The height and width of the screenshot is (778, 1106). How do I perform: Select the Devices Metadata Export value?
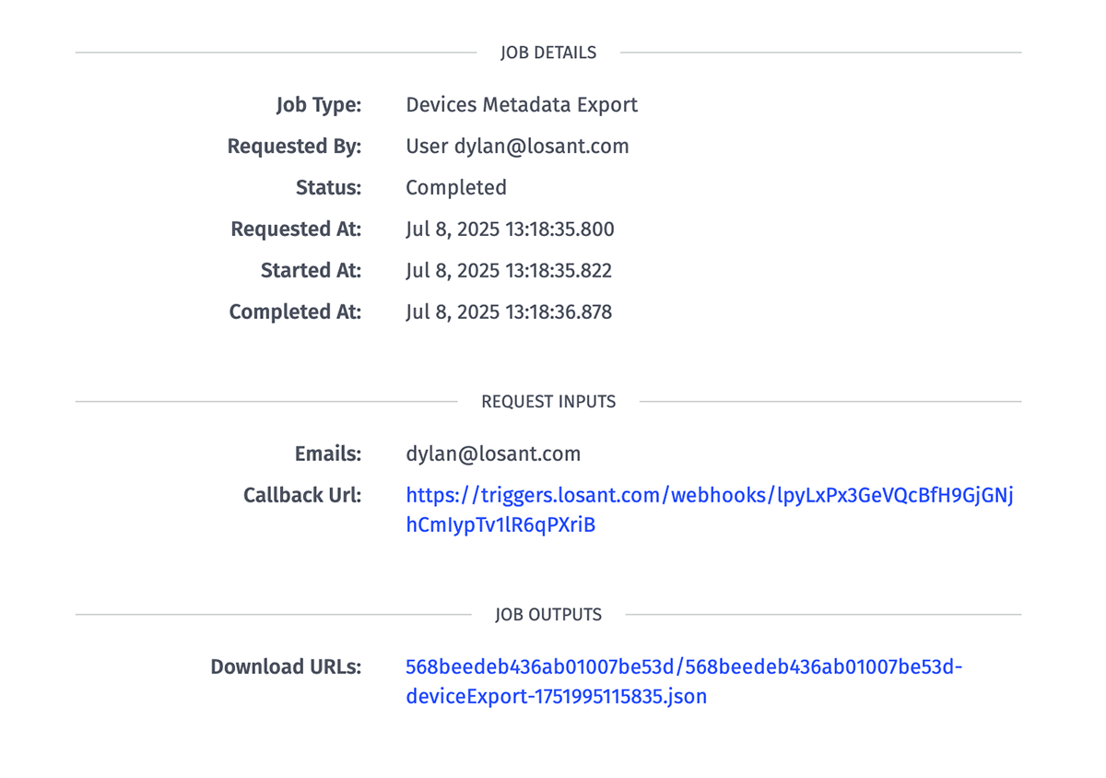pos(522,105)
